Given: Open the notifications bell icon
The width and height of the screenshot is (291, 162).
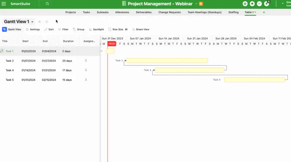Looking at the screenshot, I should 267,4.
